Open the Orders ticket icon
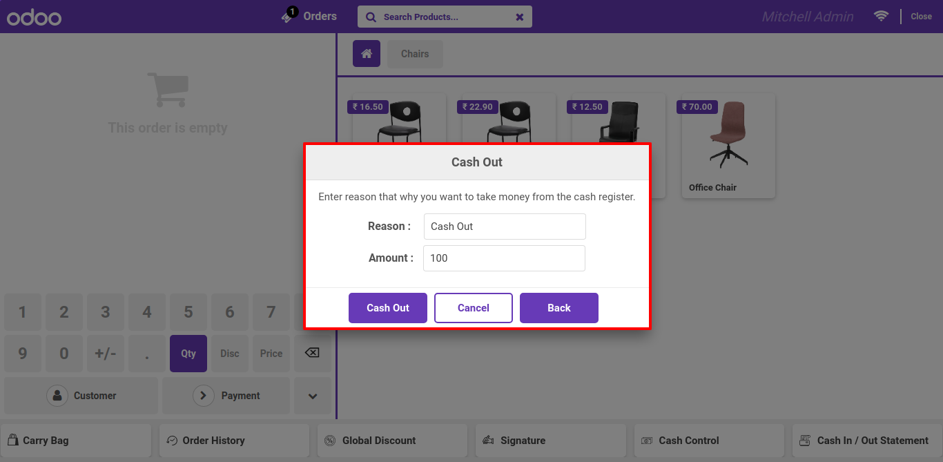Viewport: 943px width, 462px height. tap(289, 16)
